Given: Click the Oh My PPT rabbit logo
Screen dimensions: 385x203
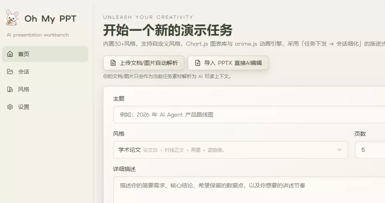Looking at the screenshot, I should [x=12, y=18].
